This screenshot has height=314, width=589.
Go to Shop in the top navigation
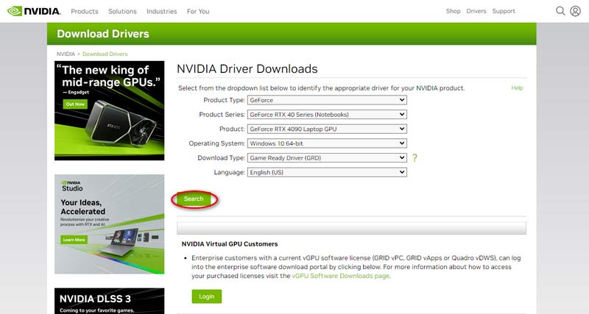click(453, 11)
